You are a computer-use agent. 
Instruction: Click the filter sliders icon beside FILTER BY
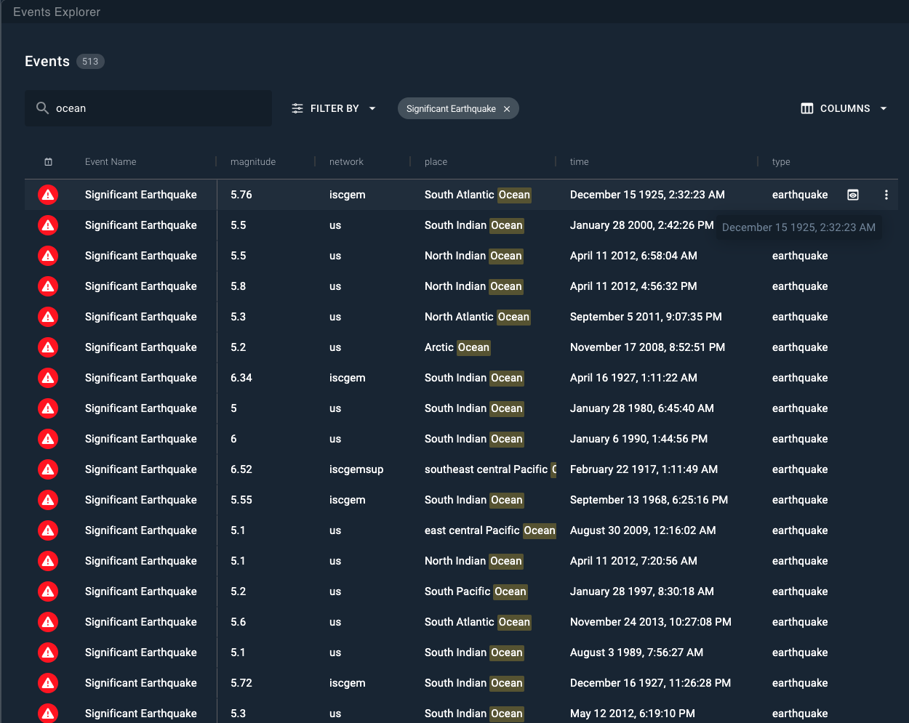click(x=297, y=108)
